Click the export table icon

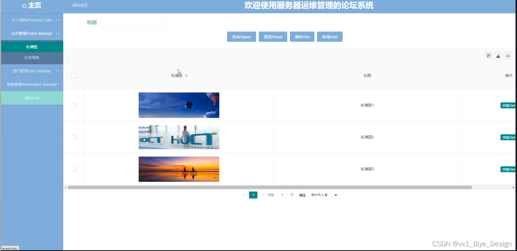(498, 56)
